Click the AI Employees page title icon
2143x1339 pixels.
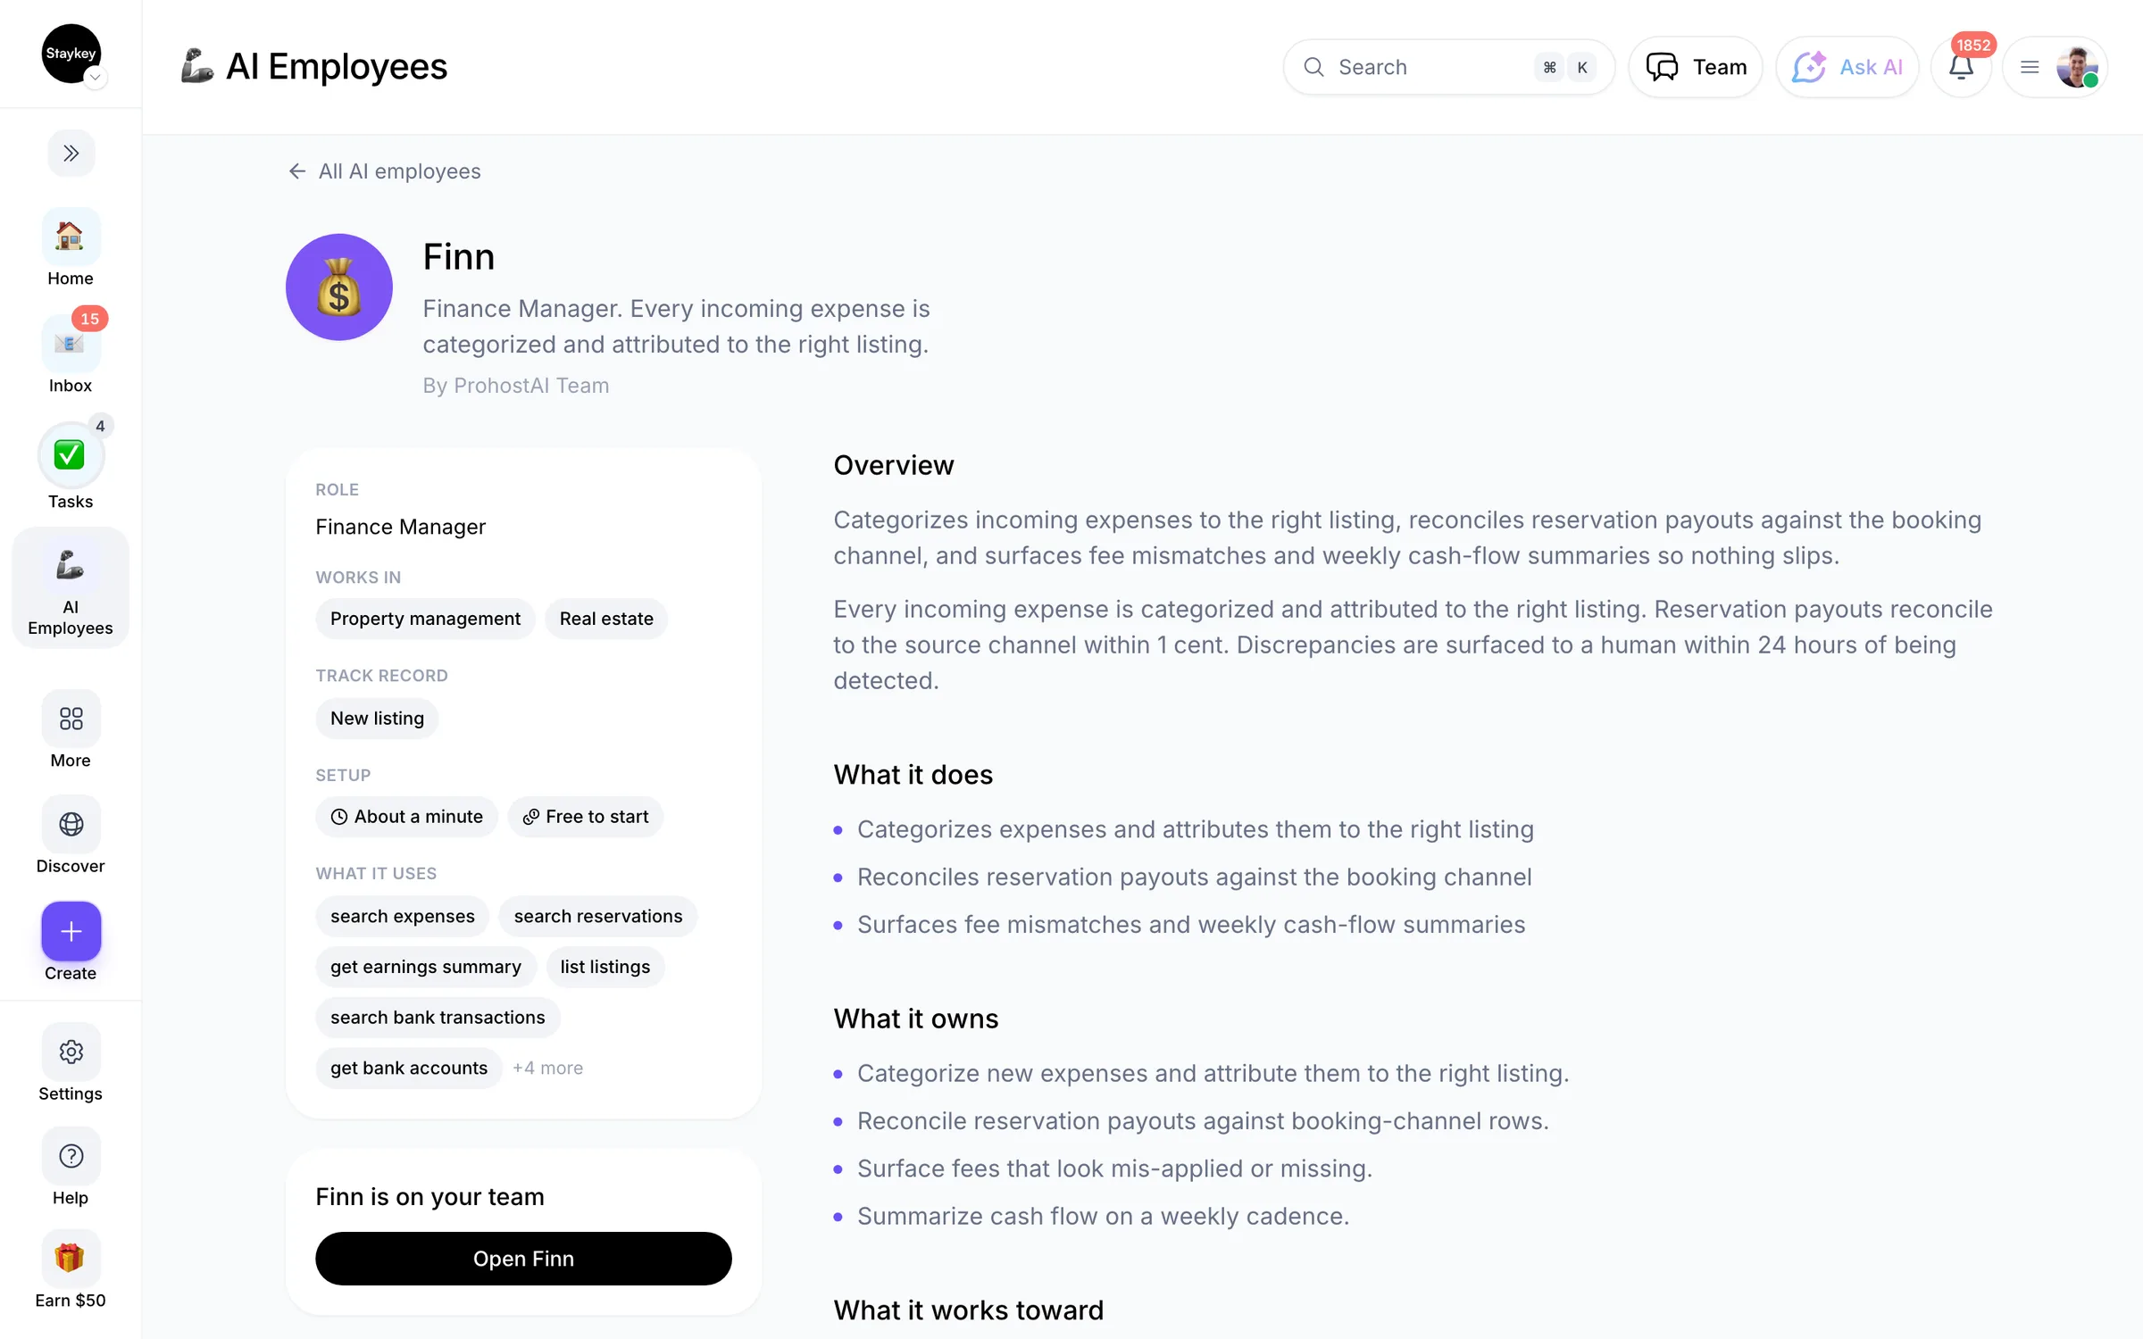pos(197,67)
